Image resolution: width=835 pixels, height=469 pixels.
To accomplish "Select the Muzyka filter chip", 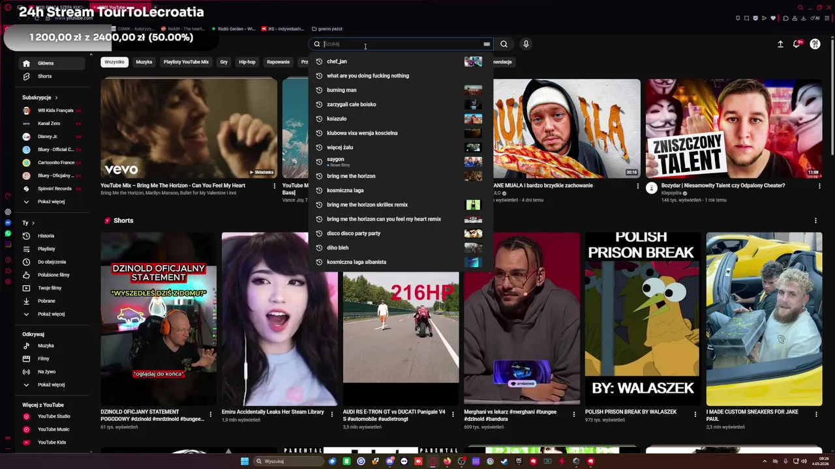I will 144,62.
